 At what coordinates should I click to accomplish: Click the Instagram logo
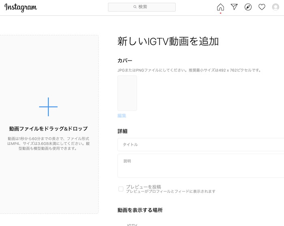[21, 7]
